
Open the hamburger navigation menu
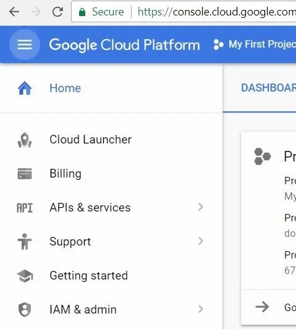pyautogui.click(x=25, y=45)
